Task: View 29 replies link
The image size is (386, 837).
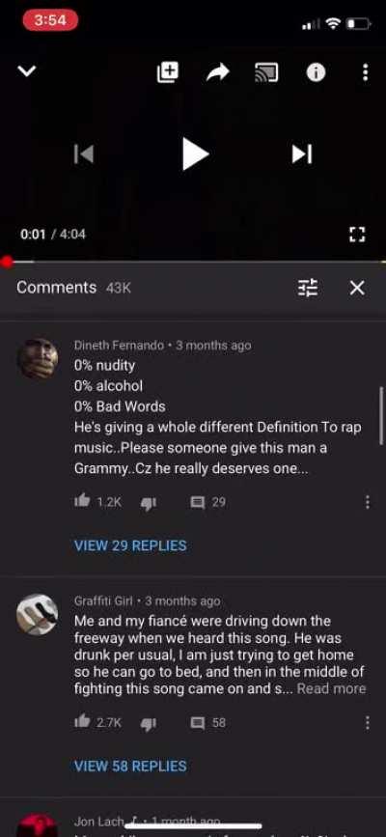Action: click(x=130, y=545)
